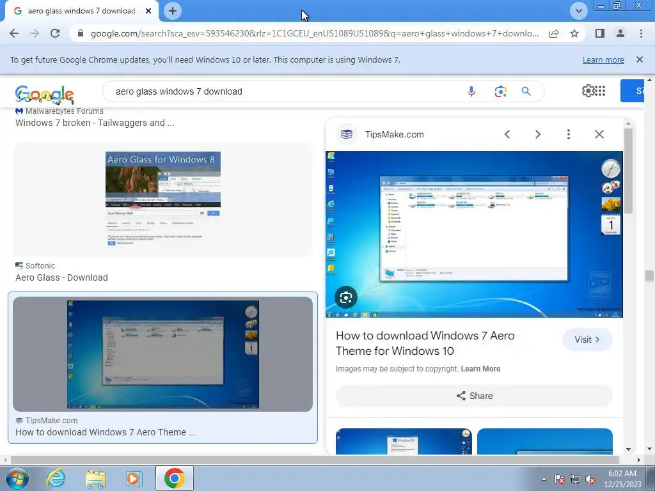Search by image with Google Lens
Screen dimensions: 655x491
500,91
